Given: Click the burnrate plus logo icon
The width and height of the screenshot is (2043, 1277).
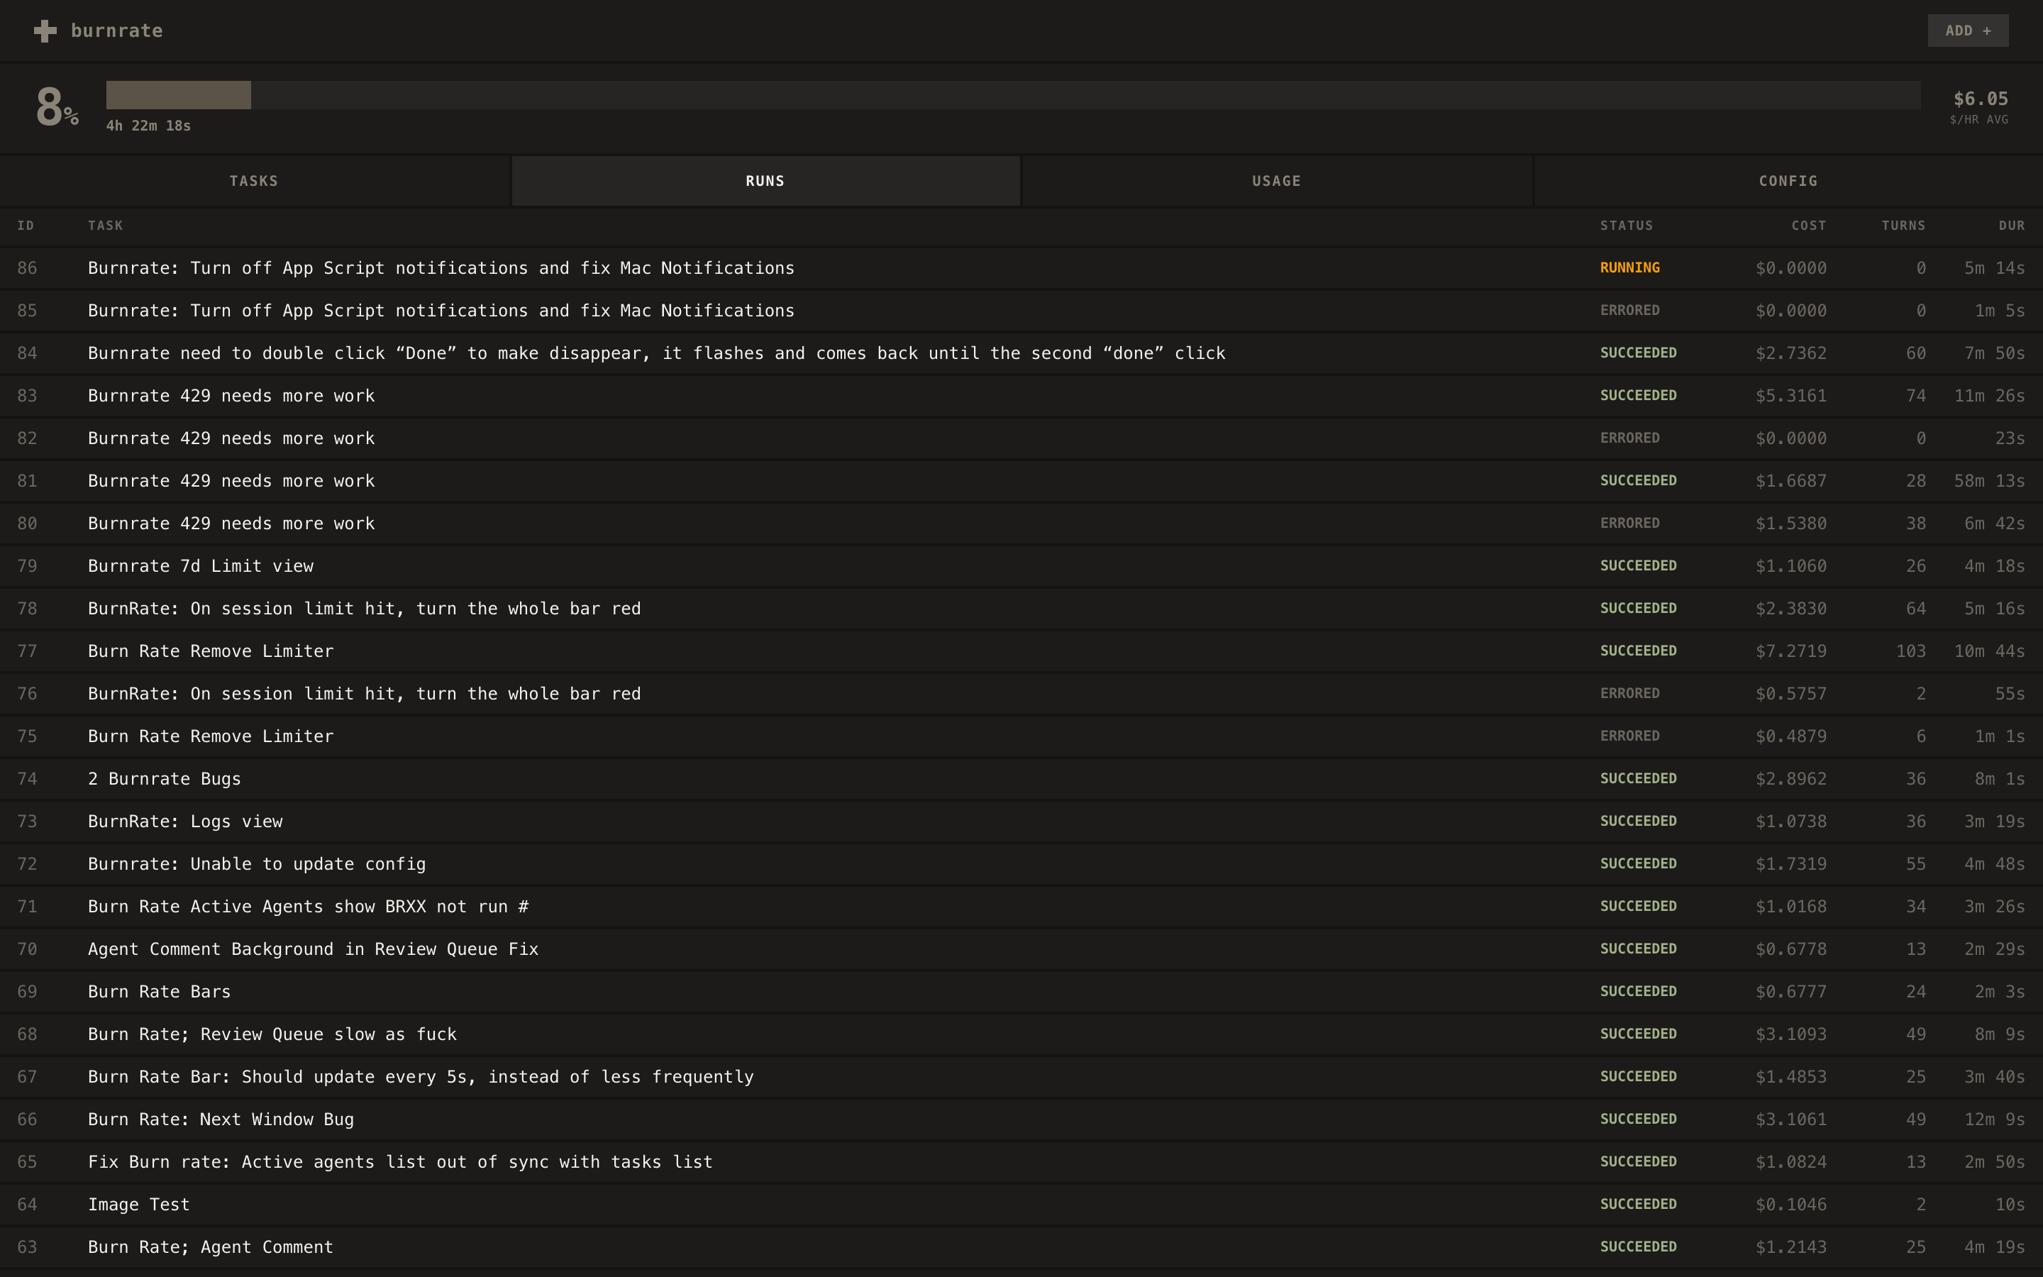Looking at the screenshot, I should pyautogui.click(x=45, y=31).
